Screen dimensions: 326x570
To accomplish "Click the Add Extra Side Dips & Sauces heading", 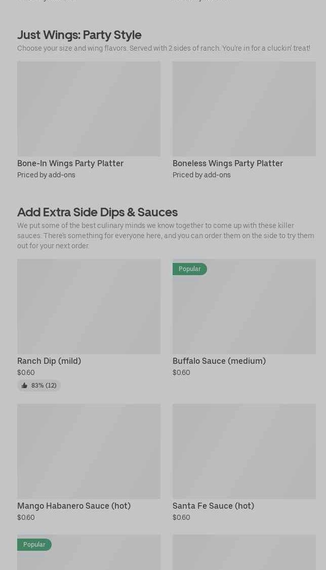I will (x=97, y=212).
